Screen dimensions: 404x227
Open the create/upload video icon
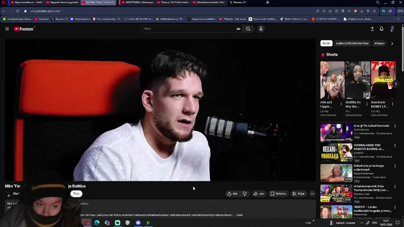coord(372,29)
